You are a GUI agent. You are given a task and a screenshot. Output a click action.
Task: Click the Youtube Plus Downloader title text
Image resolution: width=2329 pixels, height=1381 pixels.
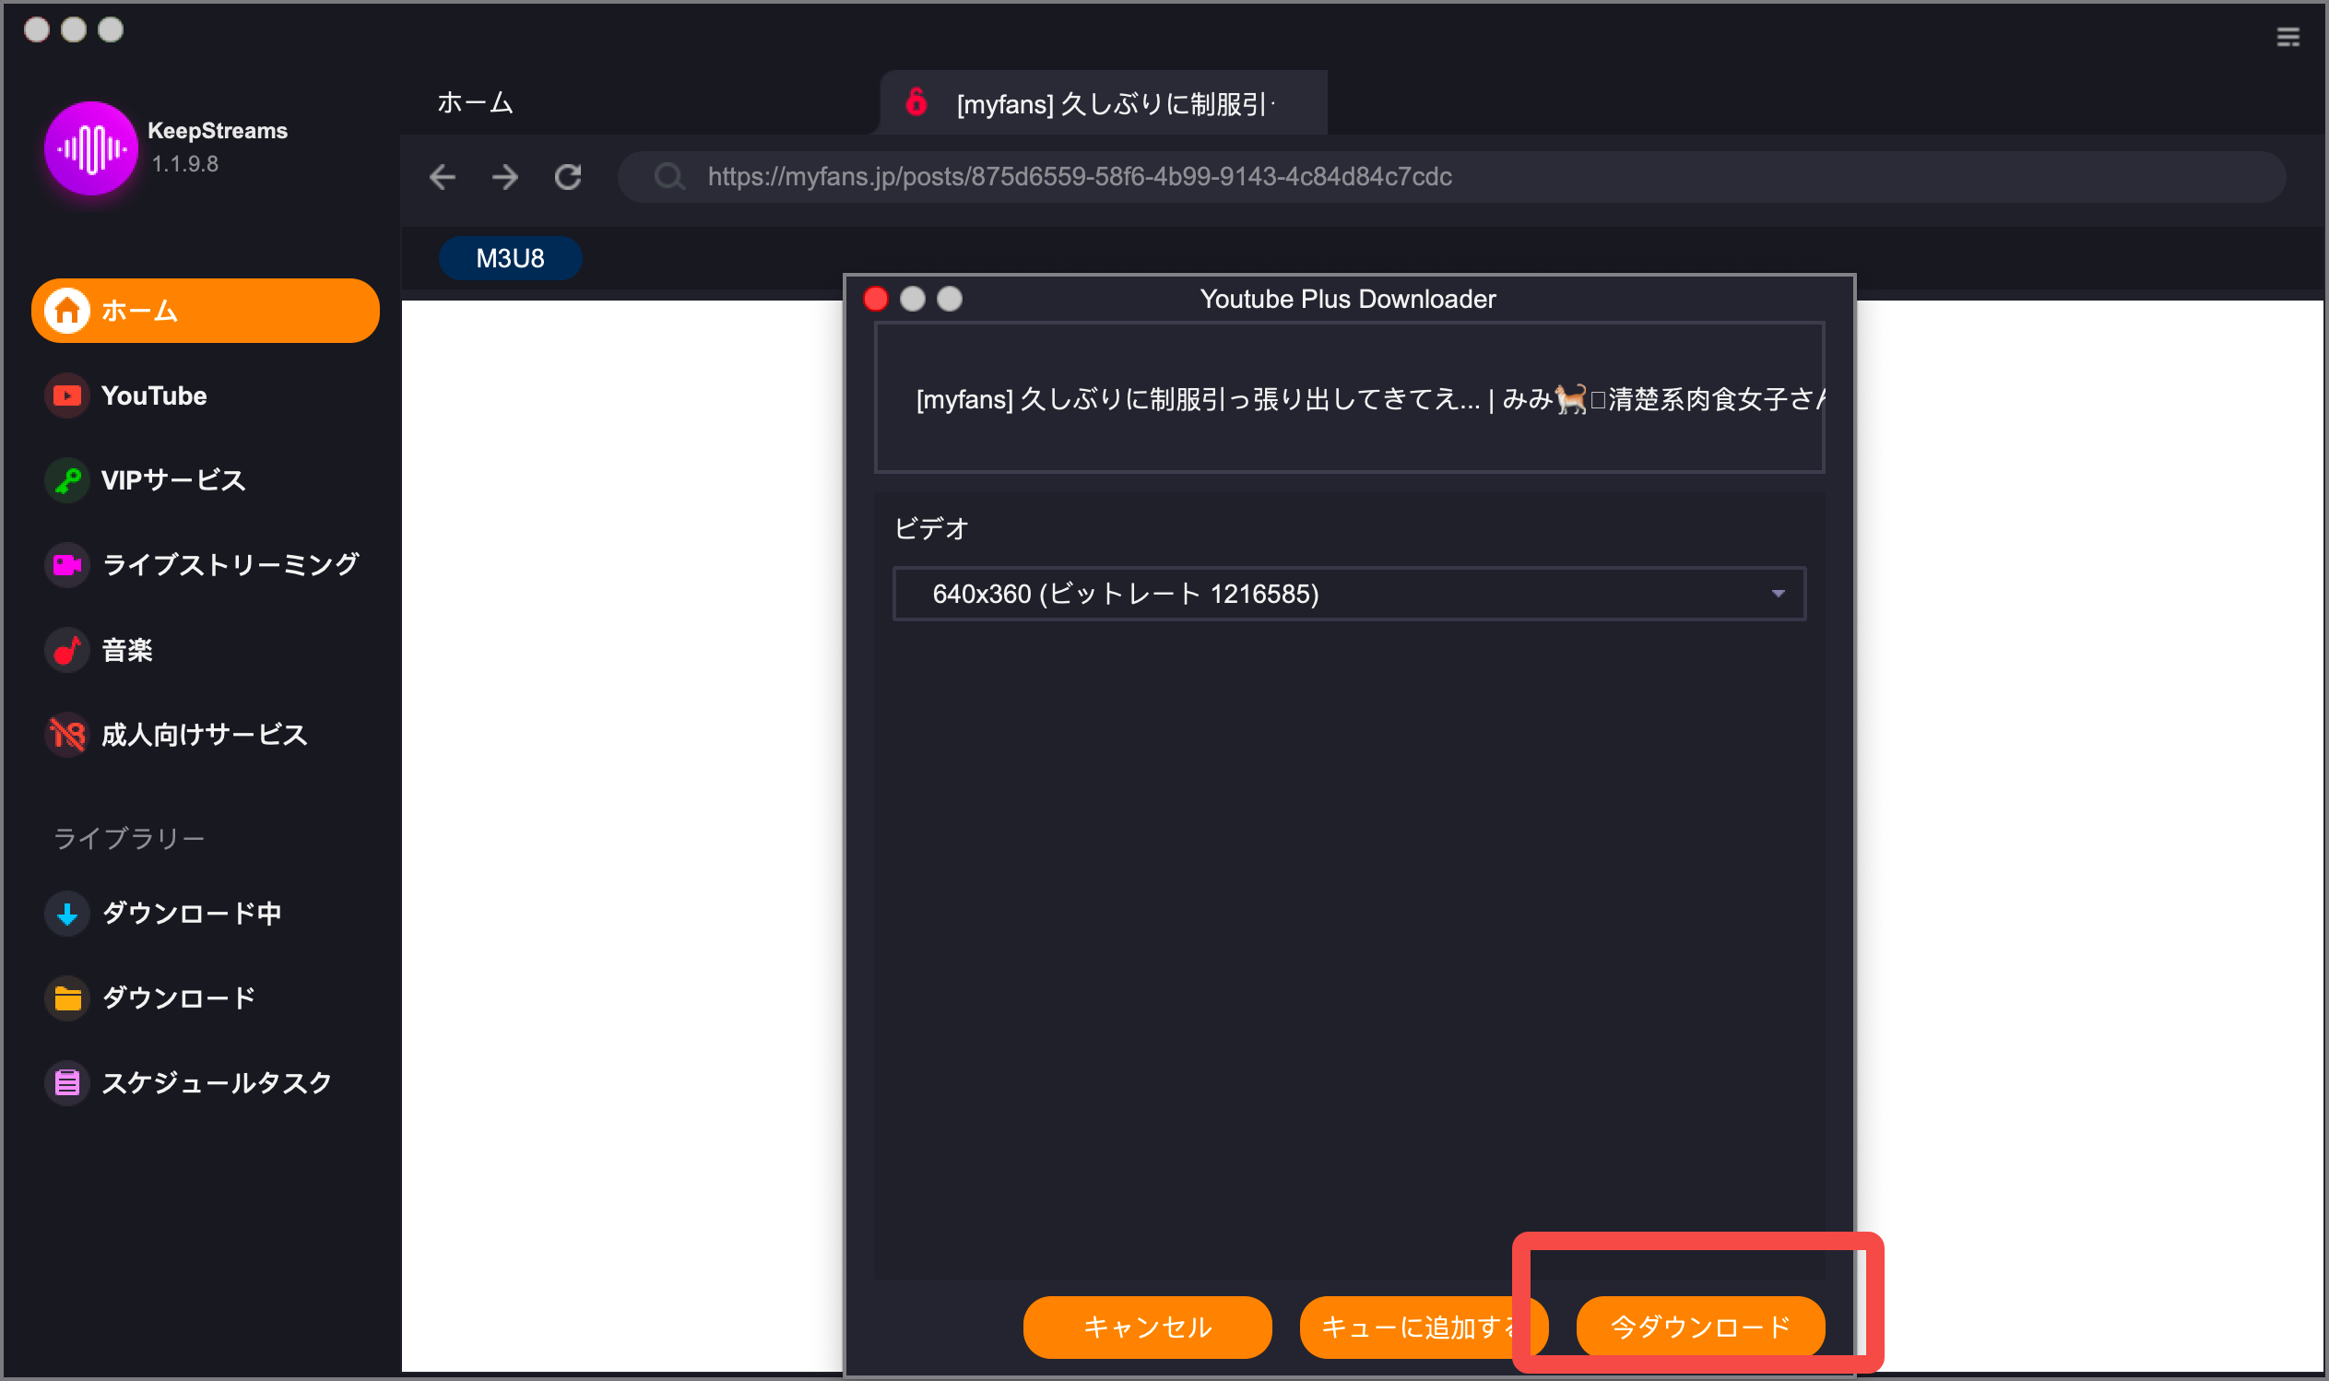click(x=1347, y=299)
